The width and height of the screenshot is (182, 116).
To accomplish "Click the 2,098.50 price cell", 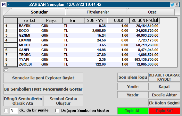I will click(96, 31).
